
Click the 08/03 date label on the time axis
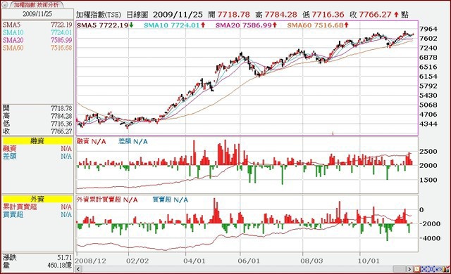click(x=311, y=261)
